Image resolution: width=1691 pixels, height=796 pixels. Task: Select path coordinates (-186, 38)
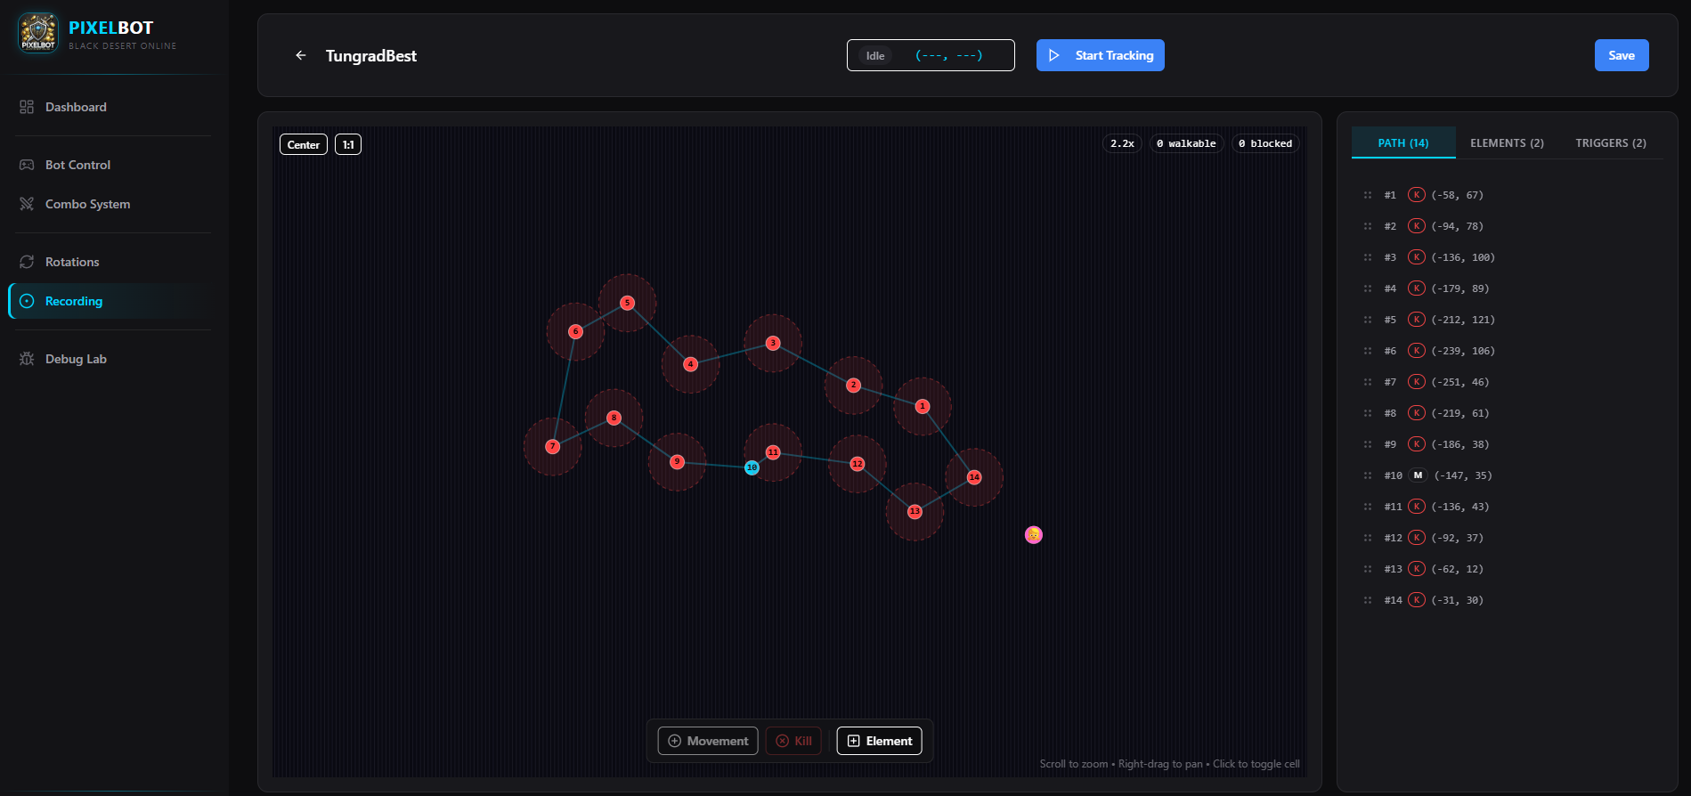click(1459, 444)
